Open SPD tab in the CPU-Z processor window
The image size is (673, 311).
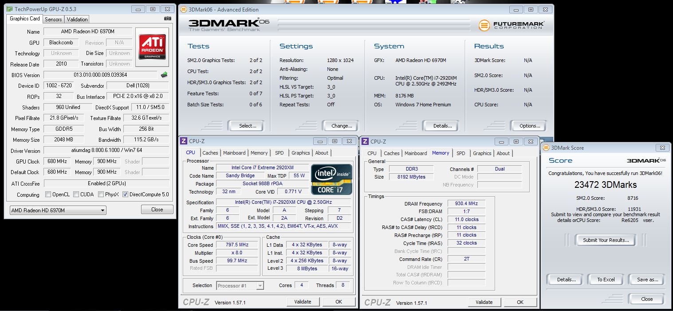[x=279, y=153]
